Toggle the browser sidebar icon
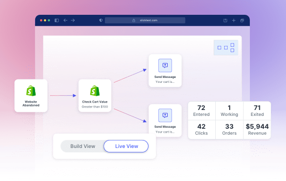This screenshot has width=286, height=181. click(x=57, y=20)
